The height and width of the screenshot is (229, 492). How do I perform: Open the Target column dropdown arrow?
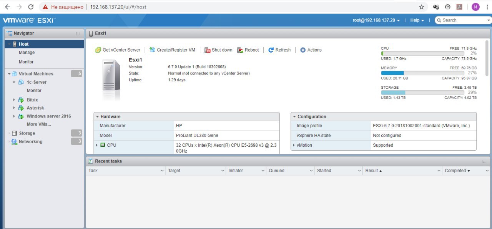pyautogui.click(x=223, y=171)
